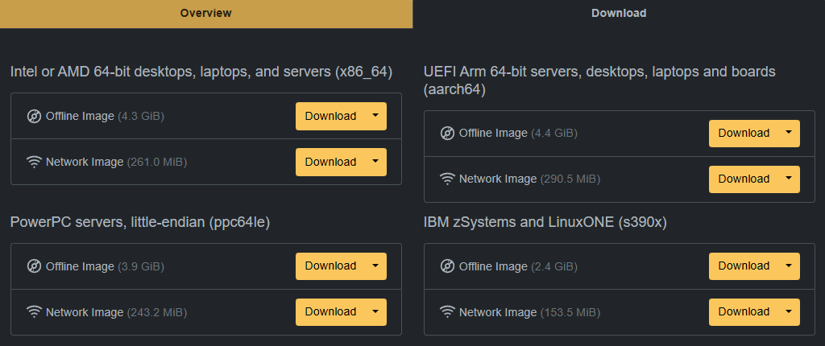
Task: Expand dropdown arrow for ppc64le Offline Image
Action: coord(375,266)
